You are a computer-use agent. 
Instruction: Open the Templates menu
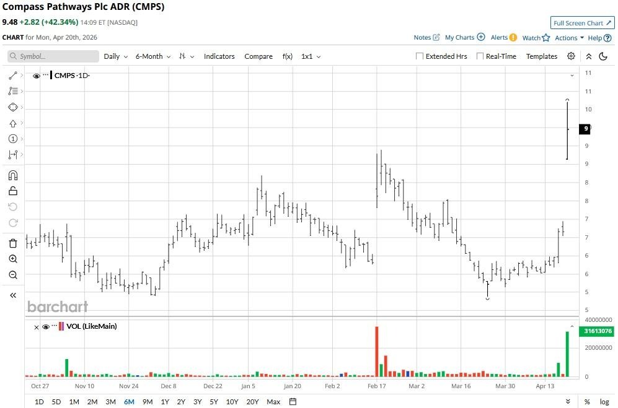pyautogui.click(x=542, y=56)
